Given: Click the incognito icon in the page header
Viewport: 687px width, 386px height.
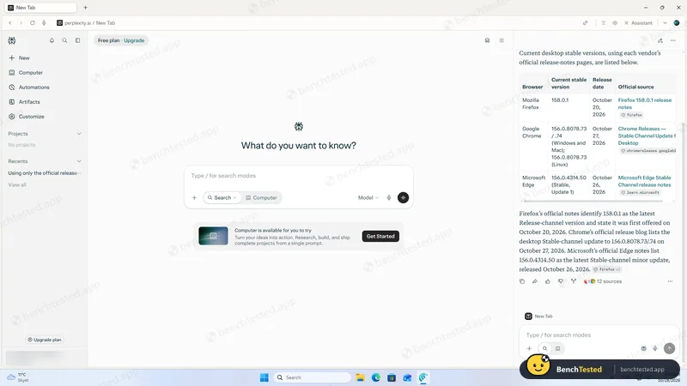Looking at the screenshot, I should coord(487,40).
